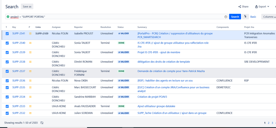Open issue key SUPP-2540

19,43
